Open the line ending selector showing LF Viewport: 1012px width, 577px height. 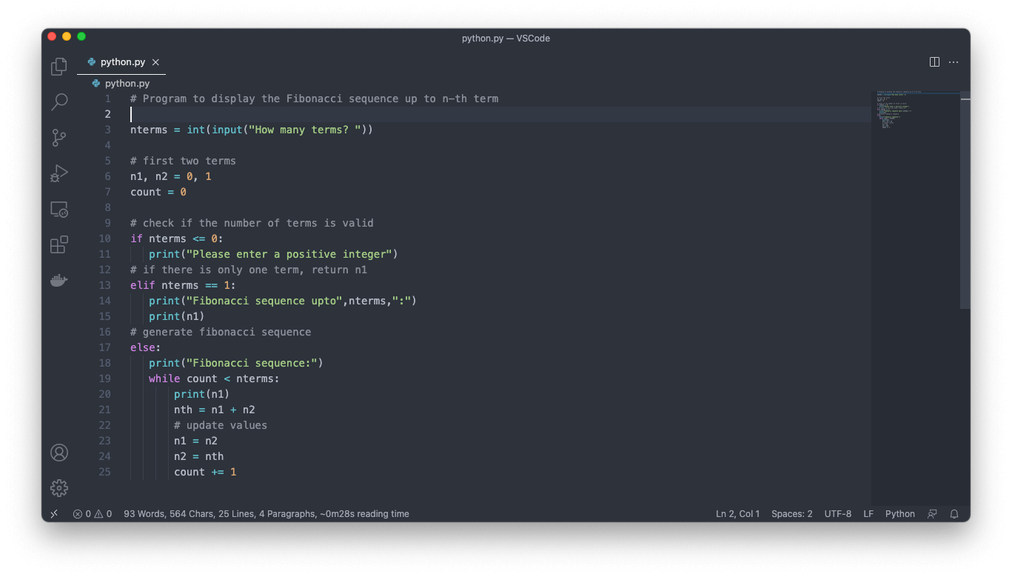click(x=868, y=513)
